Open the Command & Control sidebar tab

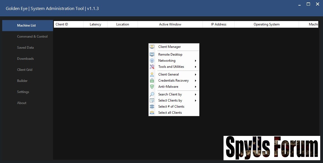click(x=32, y=37)
